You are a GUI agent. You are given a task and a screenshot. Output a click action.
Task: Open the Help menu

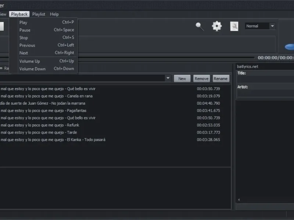(54, 14)
